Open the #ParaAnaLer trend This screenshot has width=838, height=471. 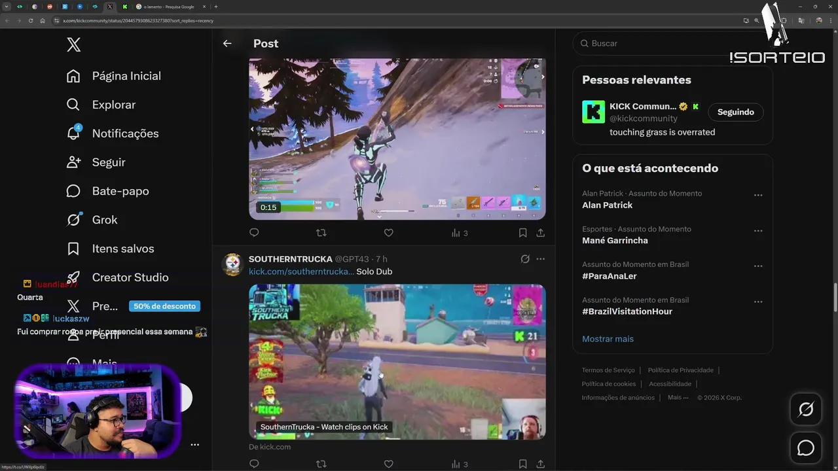tap(609, 276)
